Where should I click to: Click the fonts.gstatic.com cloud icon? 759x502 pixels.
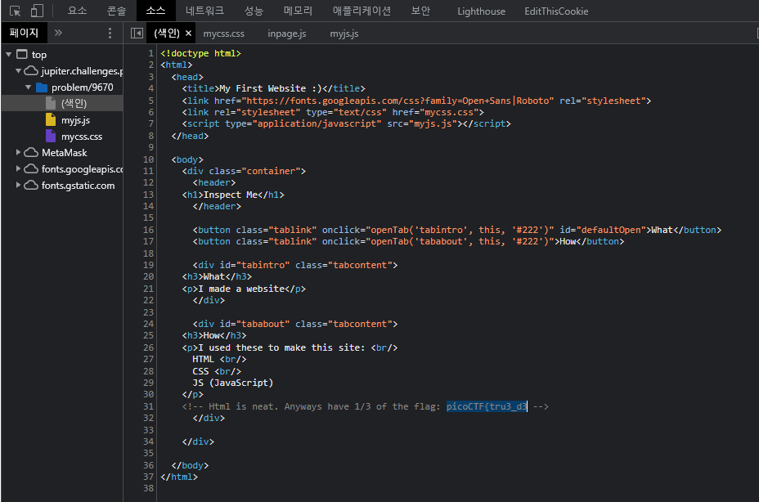click(31, 186)
